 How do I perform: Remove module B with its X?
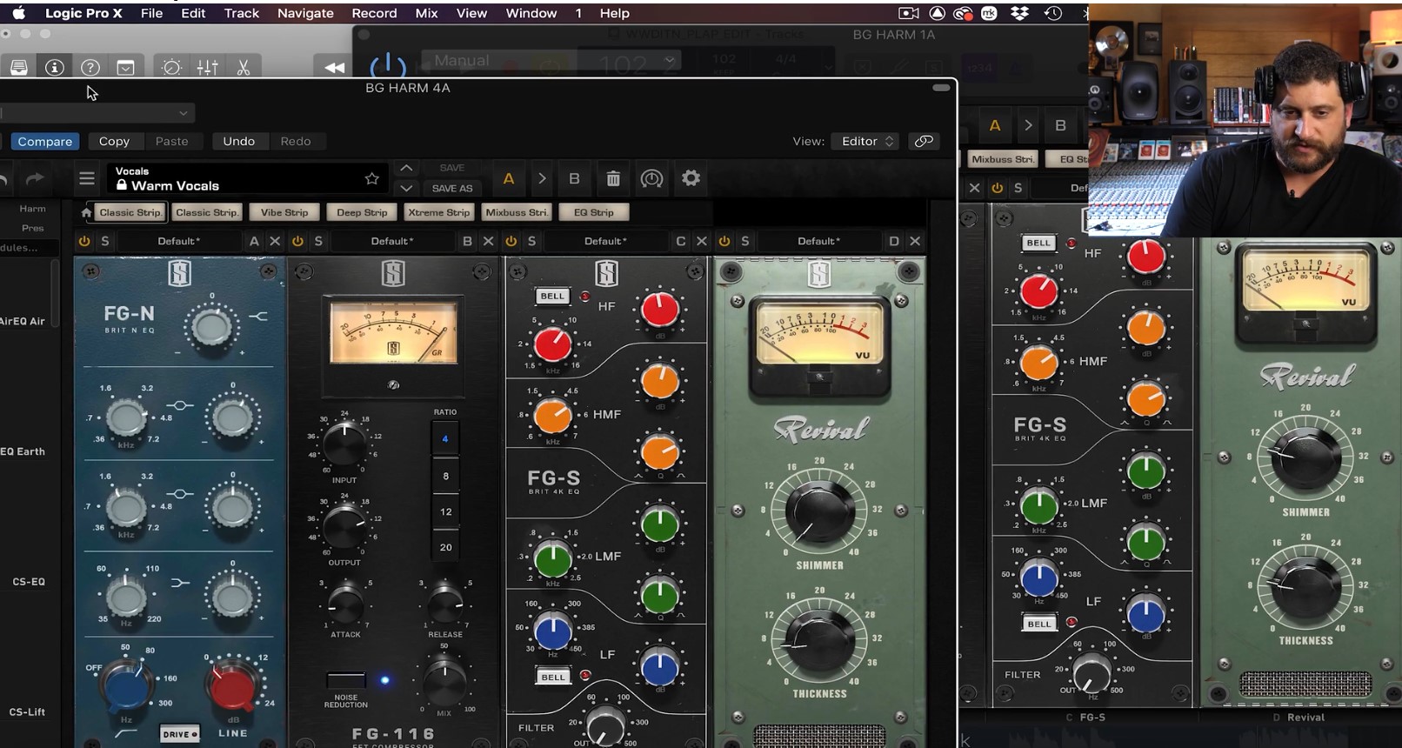tap(489, 241)
